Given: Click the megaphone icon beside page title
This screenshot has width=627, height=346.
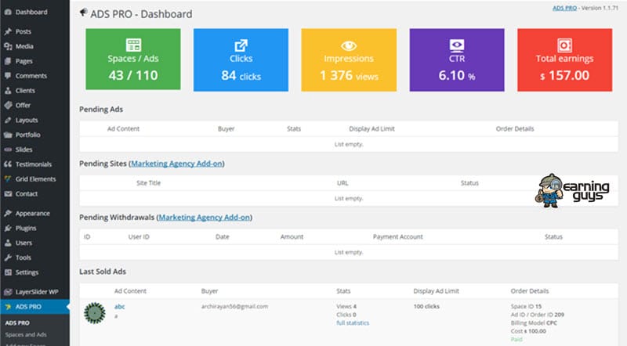Looking at the screenshot, I should click(x=83, y=13).
